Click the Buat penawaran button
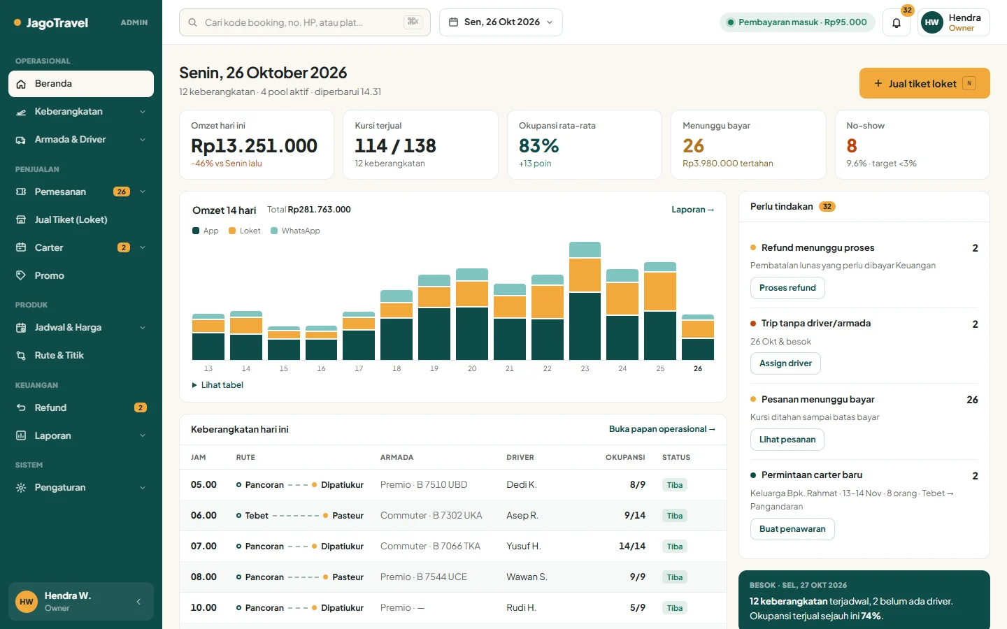Image resolution: width=1007 pixels, height=629 pixels. 792,529
